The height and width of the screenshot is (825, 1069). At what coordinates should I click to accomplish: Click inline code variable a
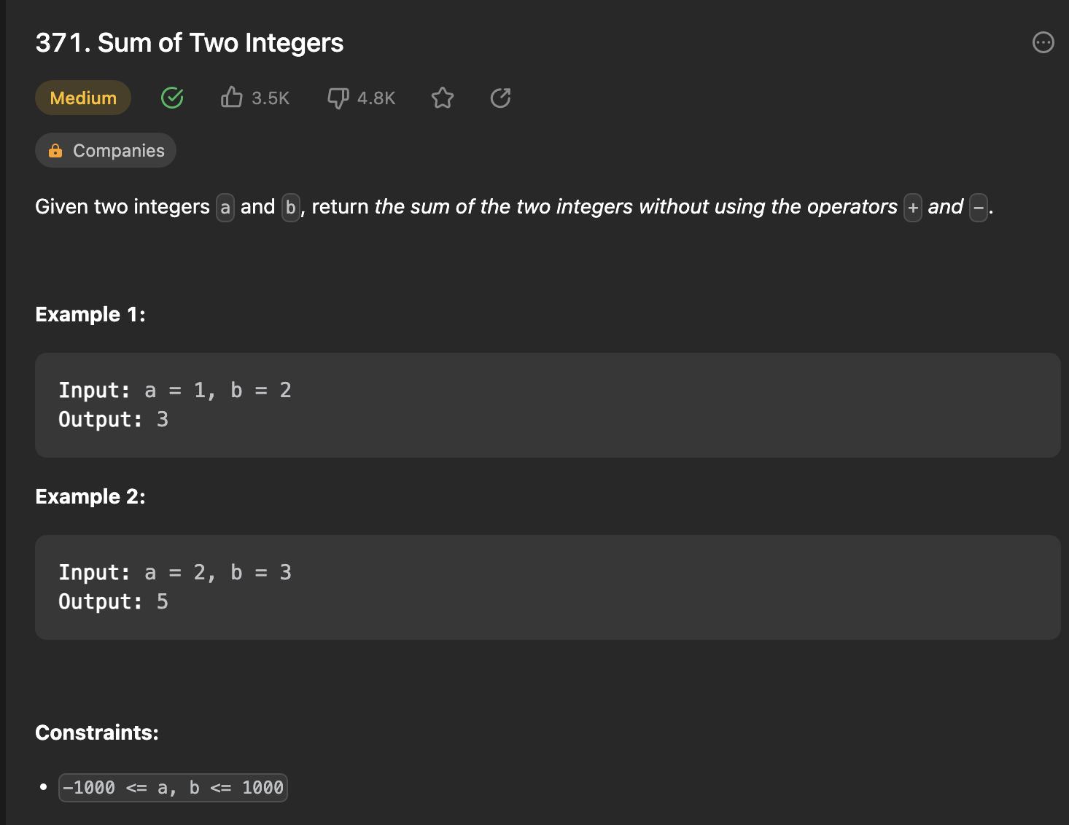225,208
